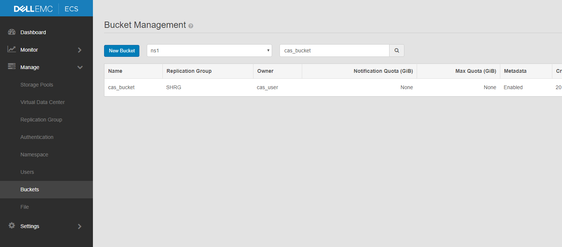
Task: Click the search magnifier button
Action: pos(397,51)
